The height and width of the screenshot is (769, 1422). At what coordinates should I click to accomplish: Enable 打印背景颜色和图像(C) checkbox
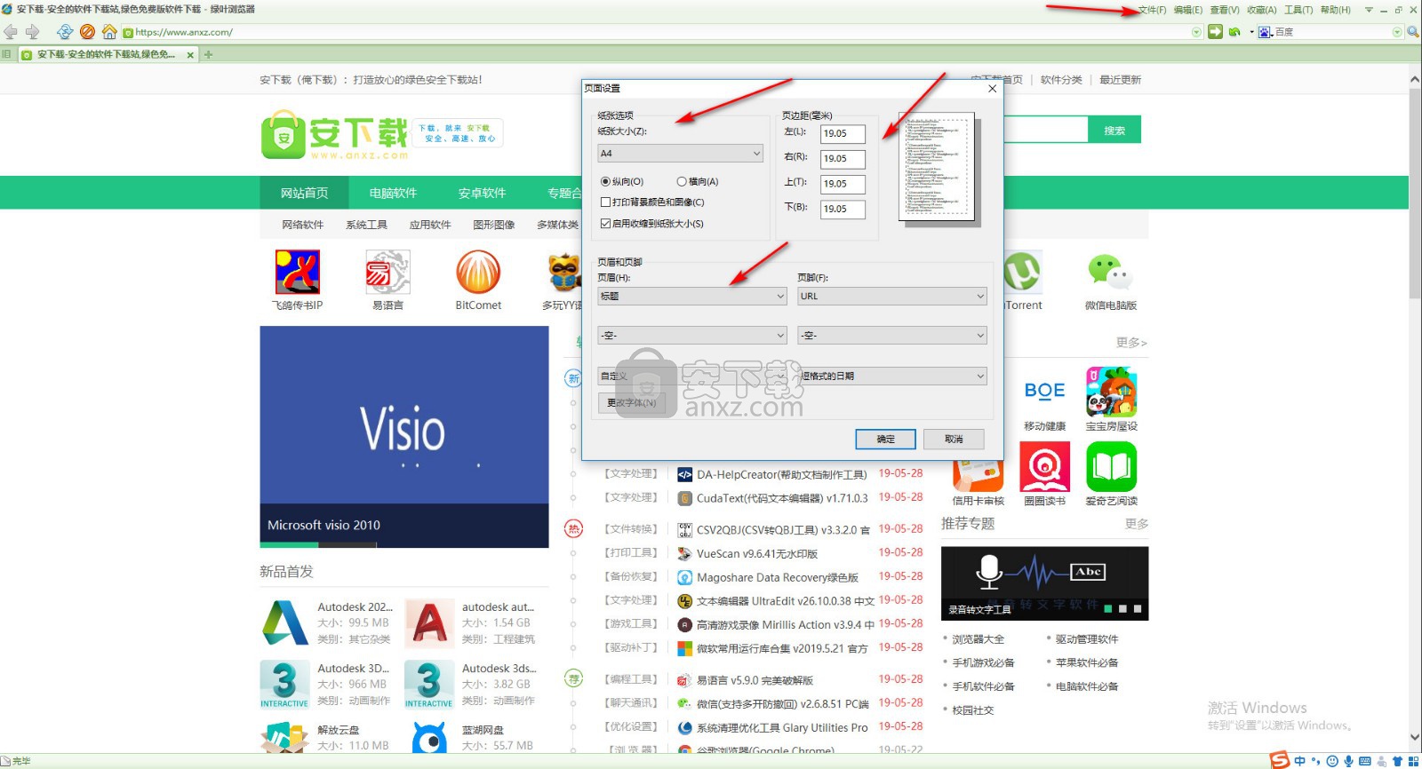[605, 202]
